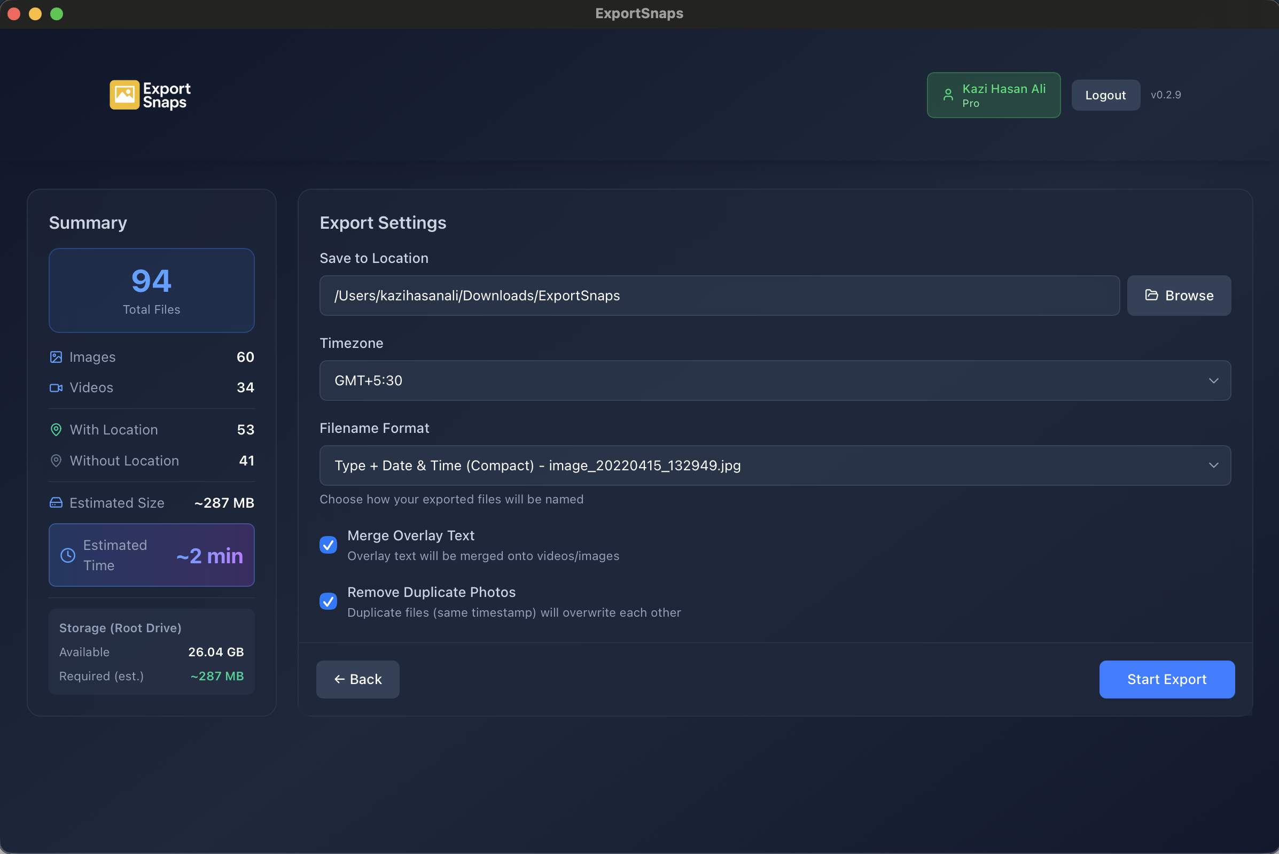Click the folder icon on Browse button
The image size is (1279, 854).
pyautogui.click(x=1151, y=295)
